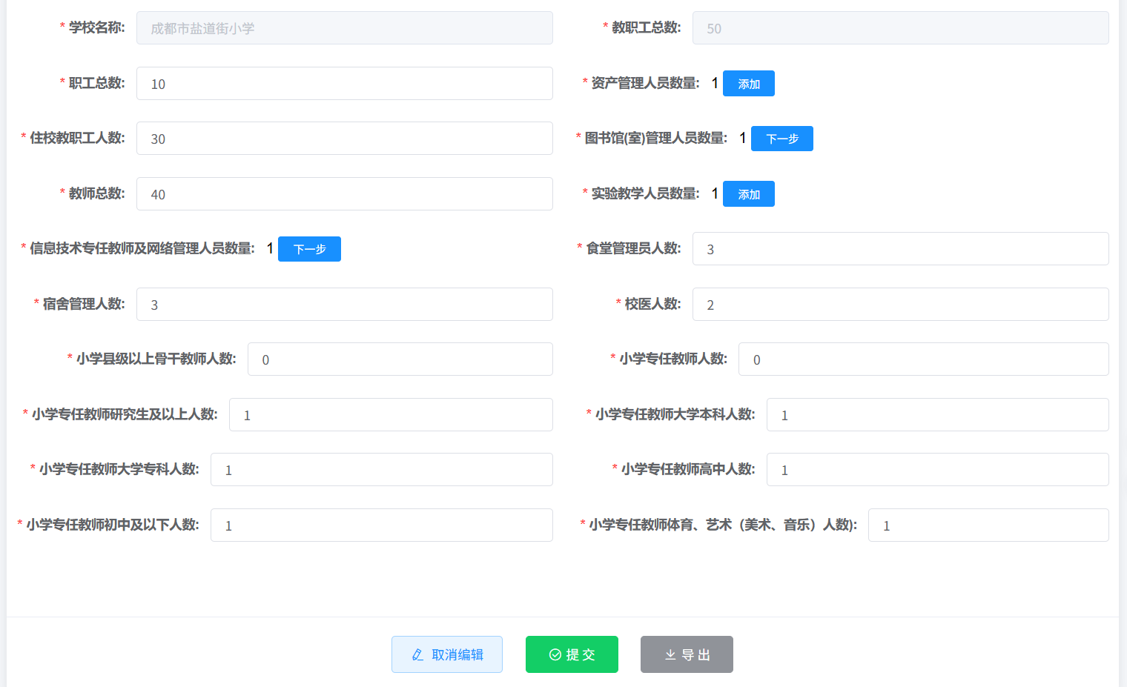Click the 取消编辑 cancel edit button
The image size is (1127, 687).
click(447, 654)
